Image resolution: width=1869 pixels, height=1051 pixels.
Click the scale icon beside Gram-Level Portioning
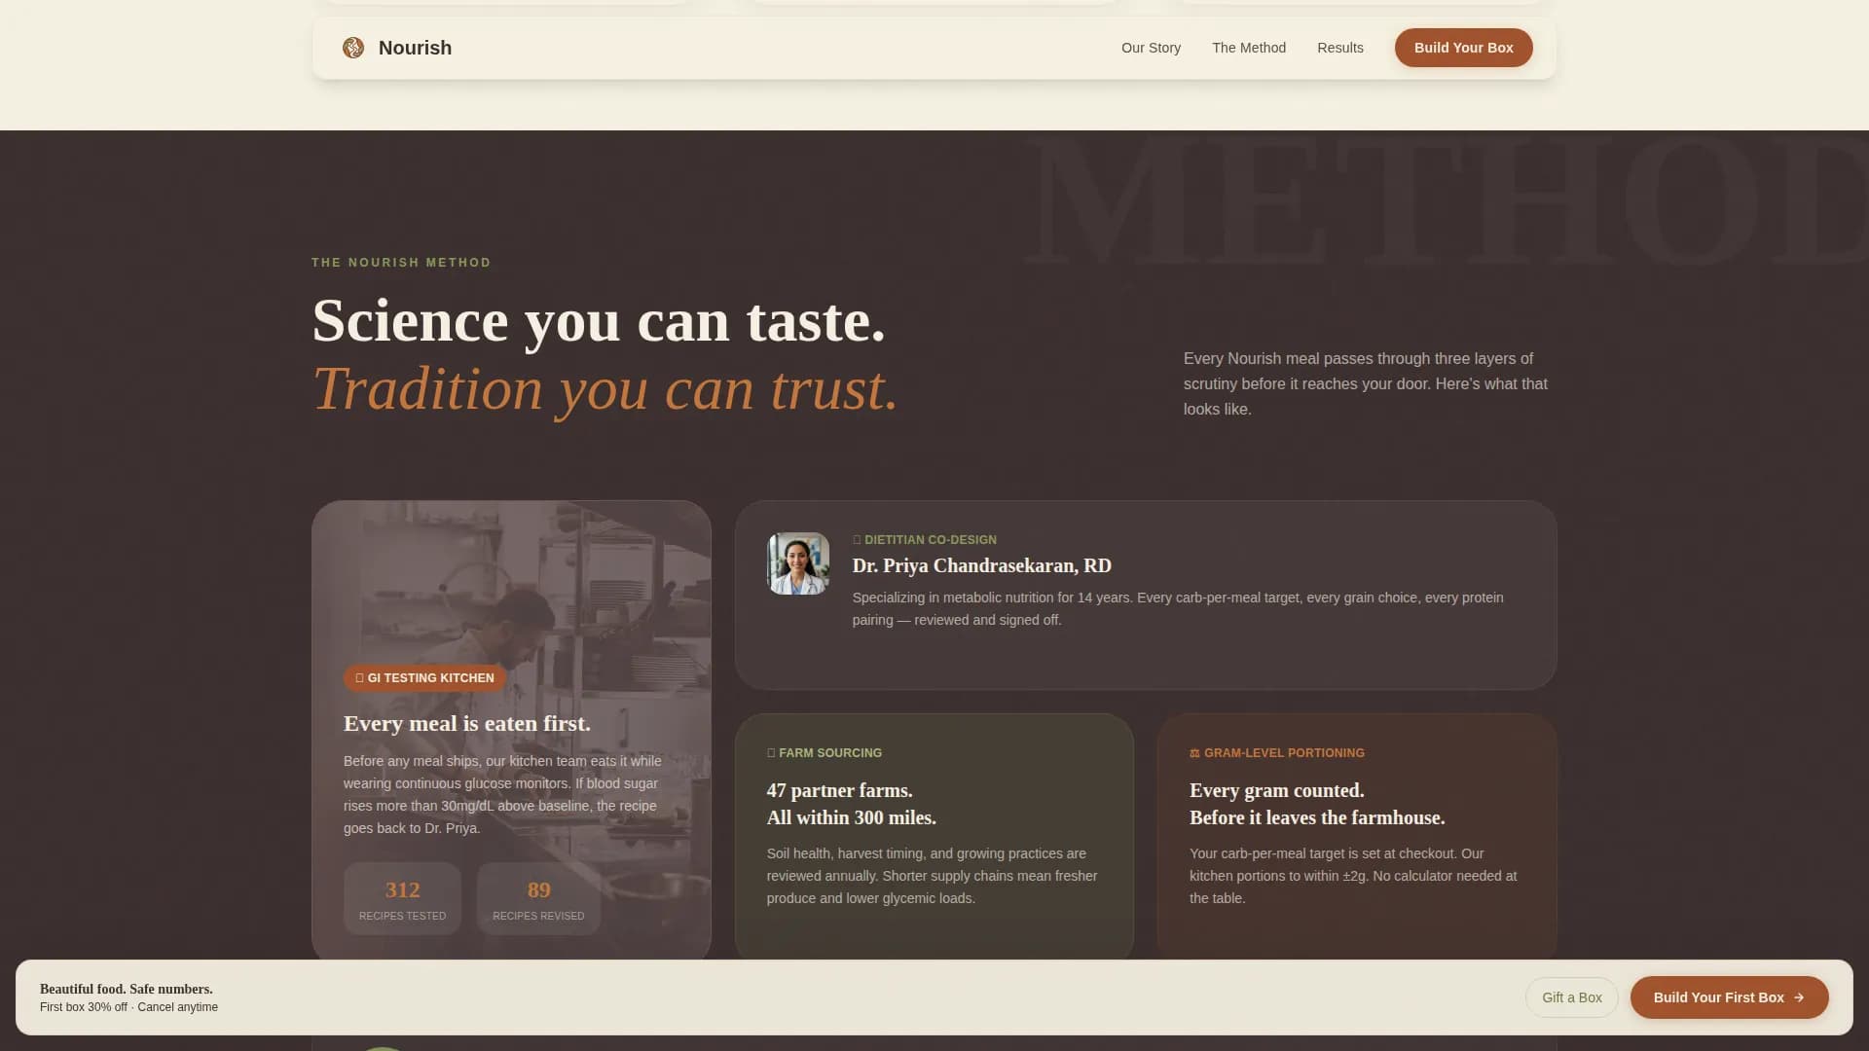coord(1194,753)
